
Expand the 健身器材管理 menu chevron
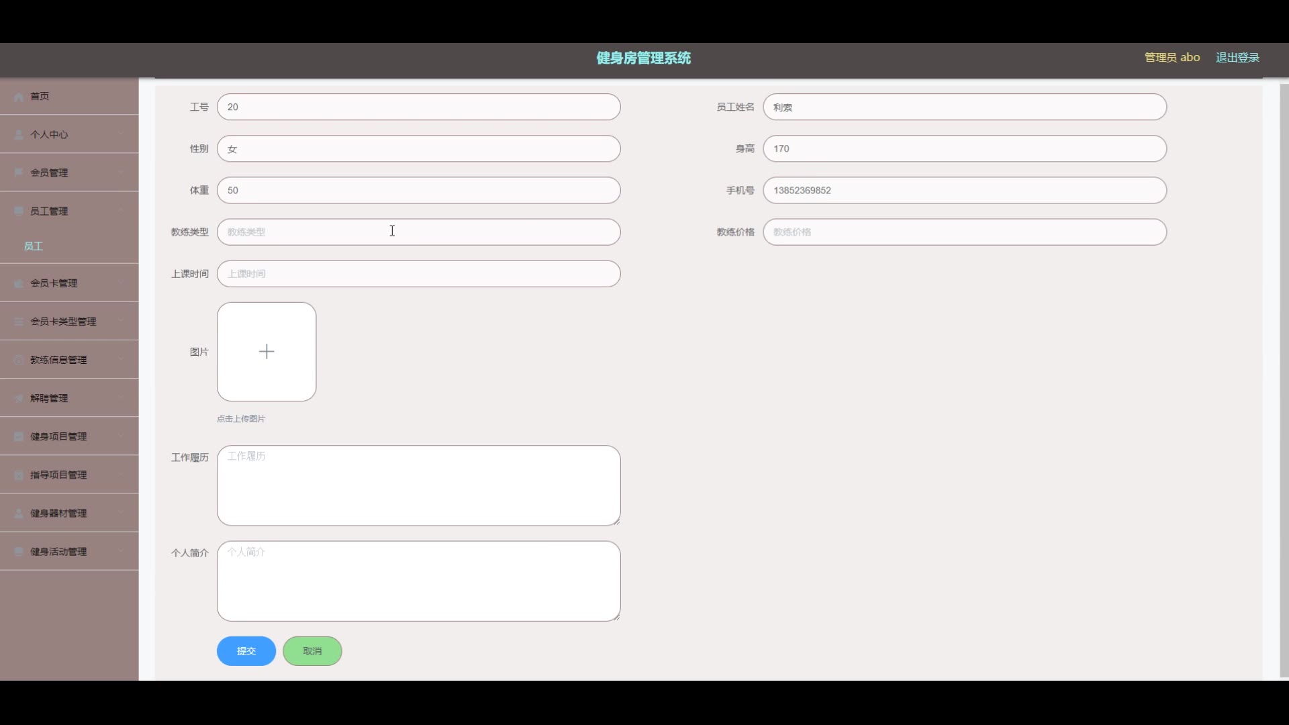click(x=122, y=513)
